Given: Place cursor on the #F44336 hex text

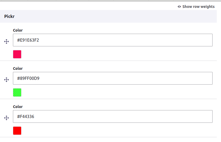Looking at the screenshot, I should (x=26, y=116).
